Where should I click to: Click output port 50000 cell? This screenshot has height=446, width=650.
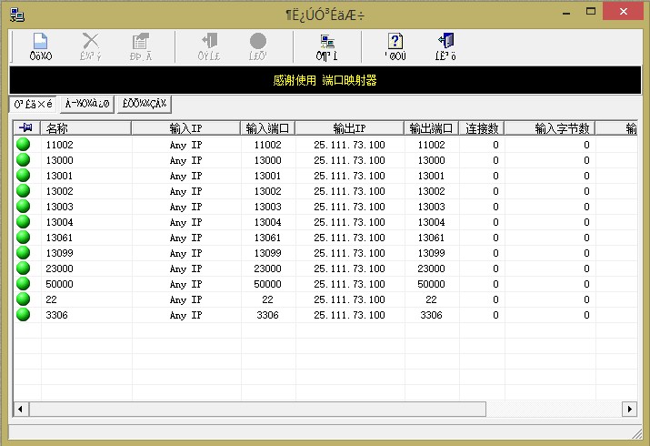click(431, 284)
